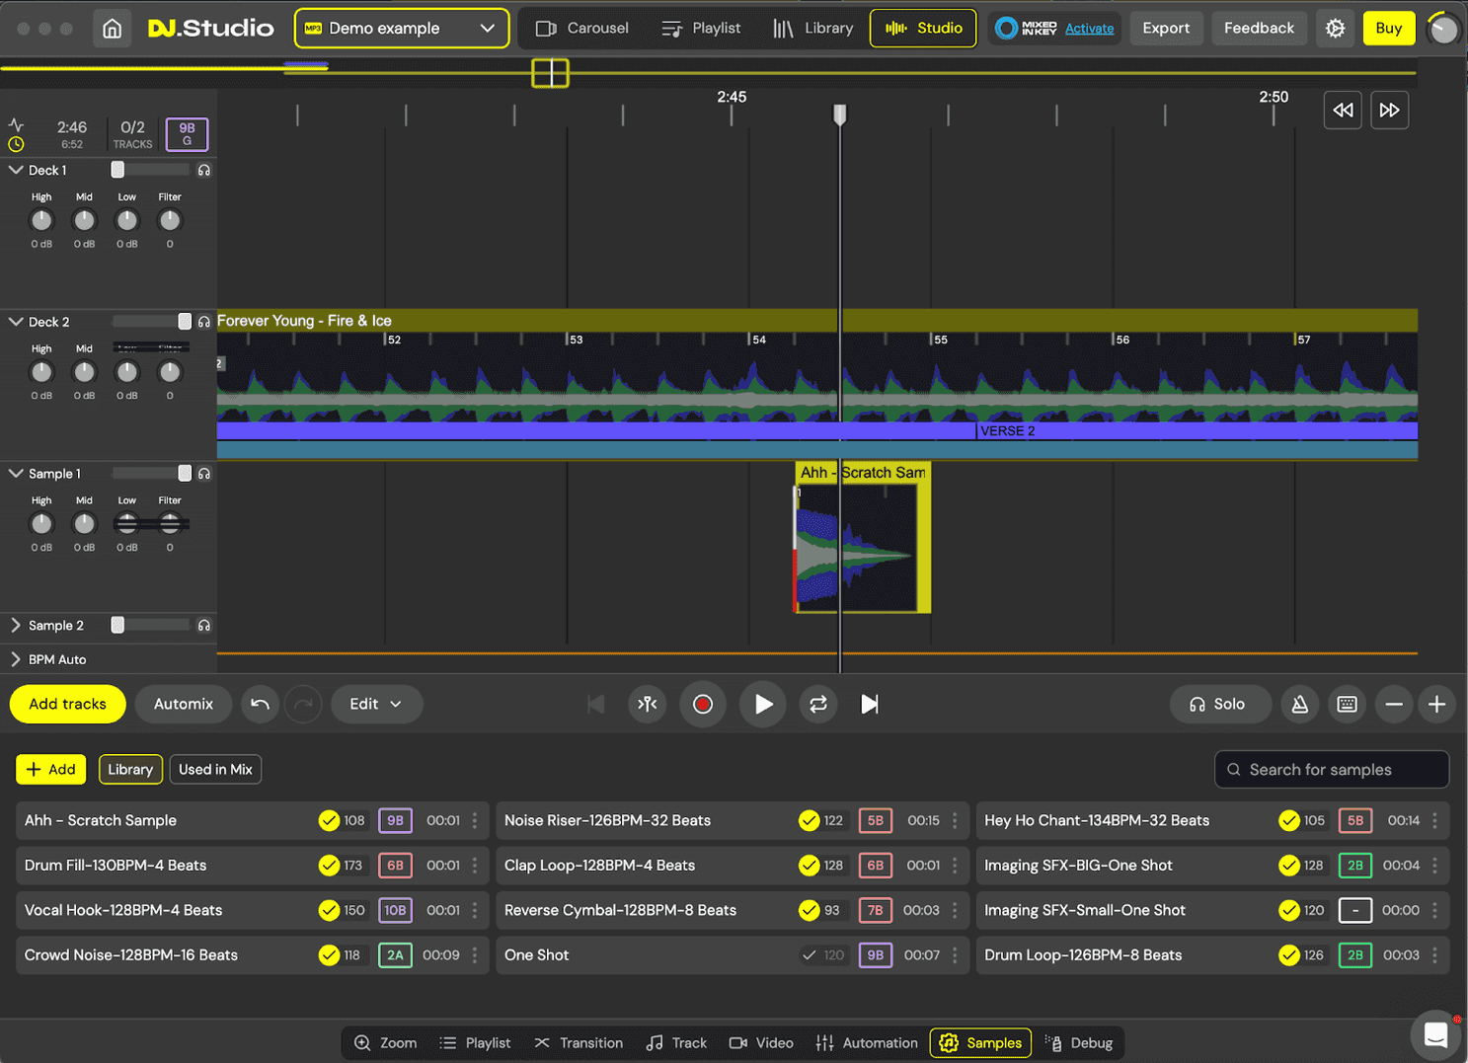Screen dimensions: 1468x1063
Task: Open the Edit dropdown menu
Action: pos(375,704)
